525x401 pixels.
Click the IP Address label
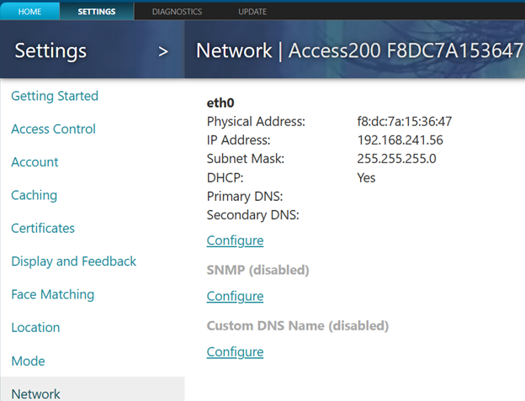[238, 140]
